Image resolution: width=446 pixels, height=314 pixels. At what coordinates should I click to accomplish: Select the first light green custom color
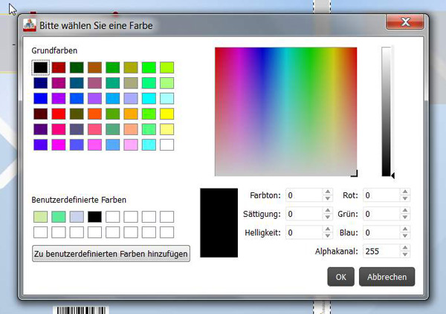pos(40,217)
